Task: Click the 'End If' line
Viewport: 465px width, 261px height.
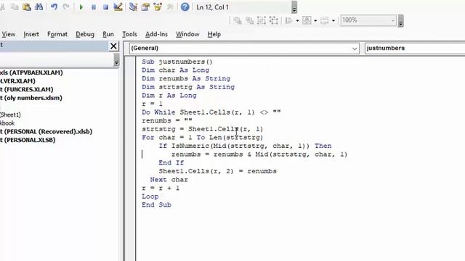Action: point(171,162)
